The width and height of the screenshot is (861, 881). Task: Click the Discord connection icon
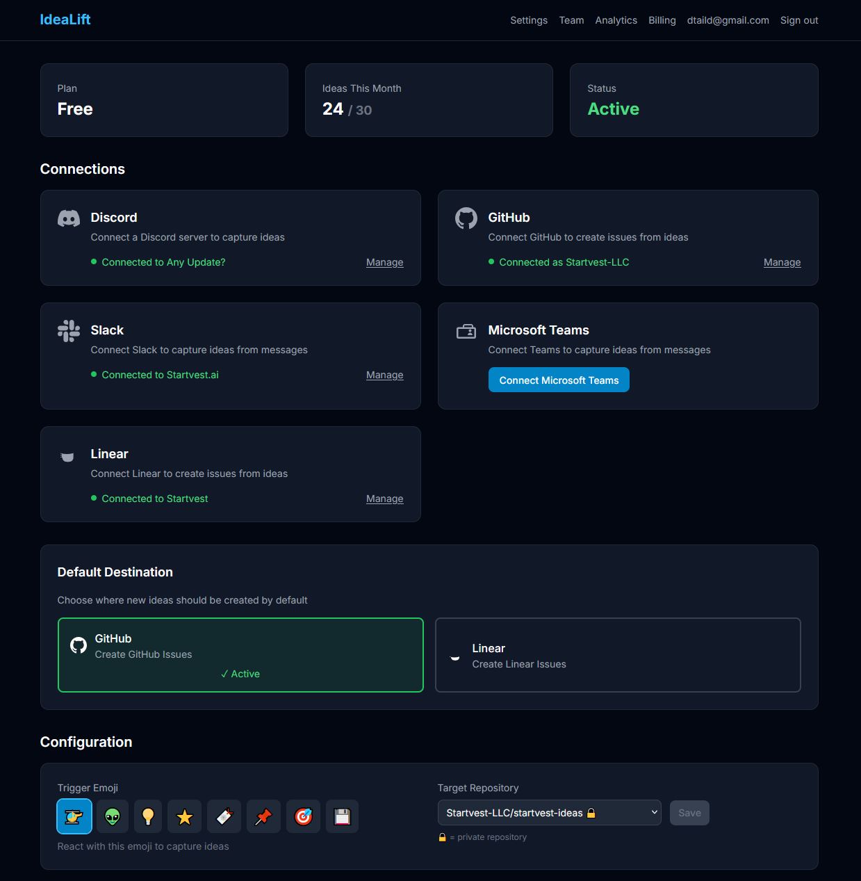(x=68, y=218)
